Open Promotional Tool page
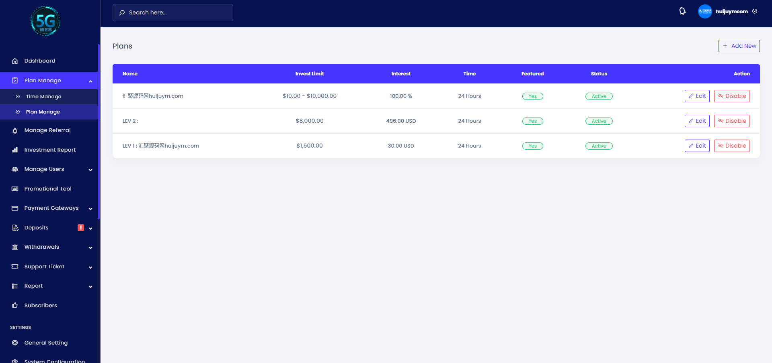 point(49,189)
